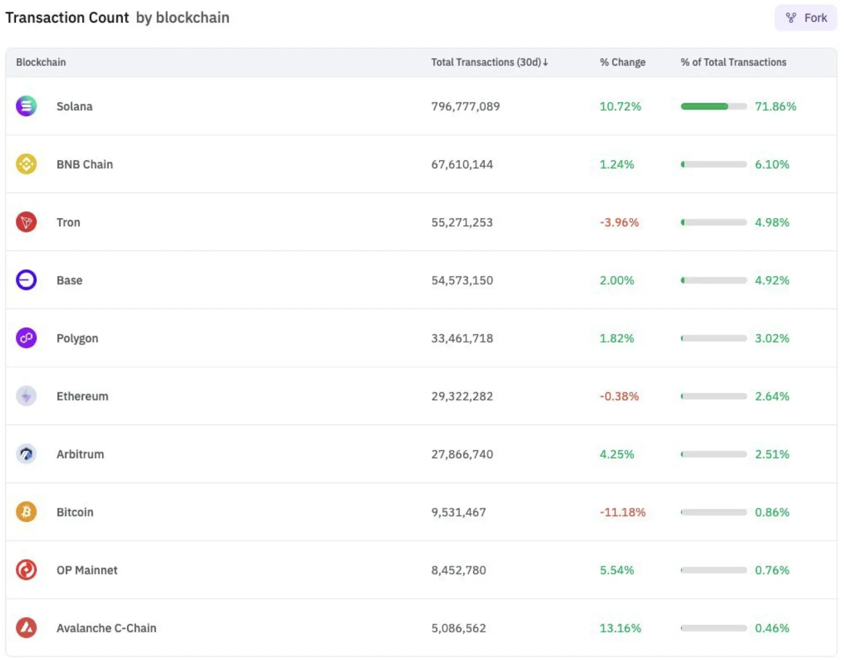Click the Blockchain column header
This screenshot has width=844, height=660.
pyautogui.click(x=41, y=62)
